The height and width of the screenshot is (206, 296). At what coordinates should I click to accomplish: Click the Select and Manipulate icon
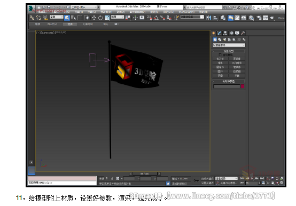[x=135, y=18]
